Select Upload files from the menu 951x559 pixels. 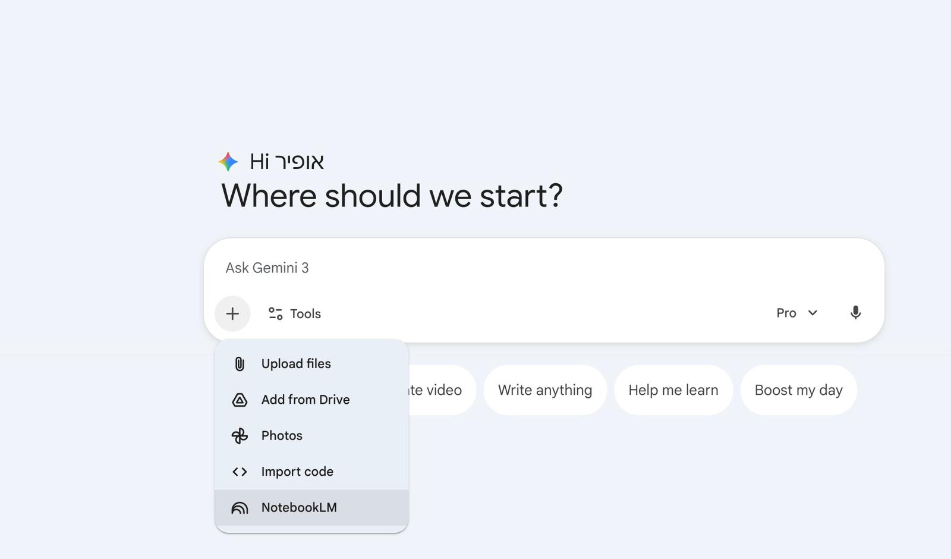(x=296, y=364)
